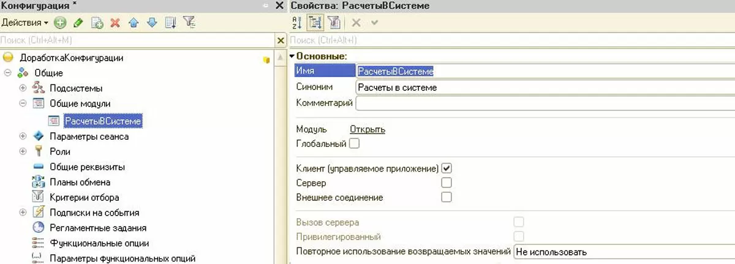735x264 pixels.
Task: Enable the Внешнее соединение checkbox
Action: pyautogui.click(x=447, y=197)
